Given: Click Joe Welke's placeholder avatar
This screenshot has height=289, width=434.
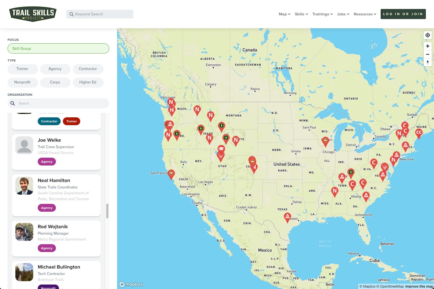Looking at the screenshot, I should click(x=24, y=145).
